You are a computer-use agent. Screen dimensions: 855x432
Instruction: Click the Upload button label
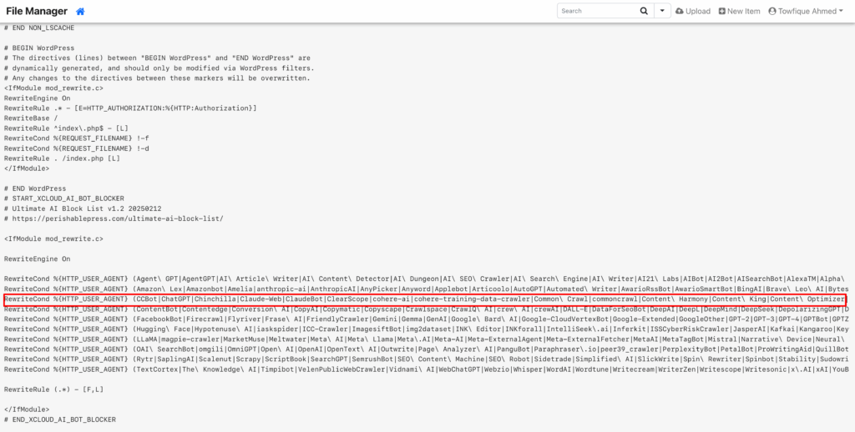click(698, 12)
